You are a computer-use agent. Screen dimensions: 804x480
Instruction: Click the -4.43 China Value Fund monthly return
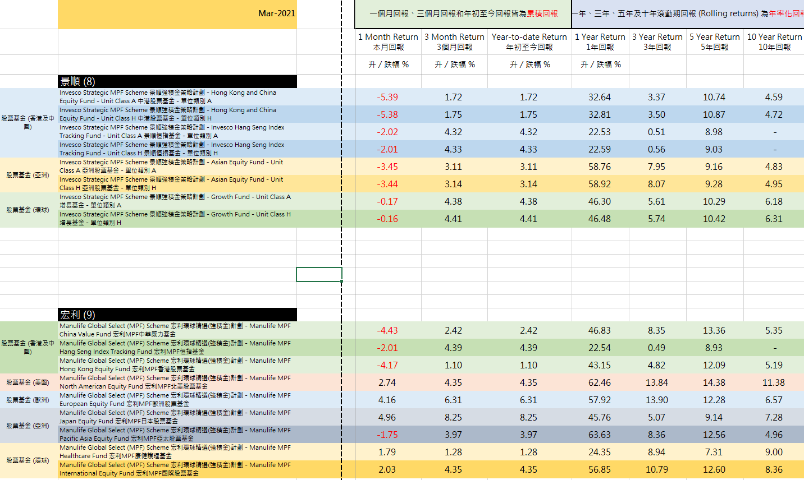(387, 330)
